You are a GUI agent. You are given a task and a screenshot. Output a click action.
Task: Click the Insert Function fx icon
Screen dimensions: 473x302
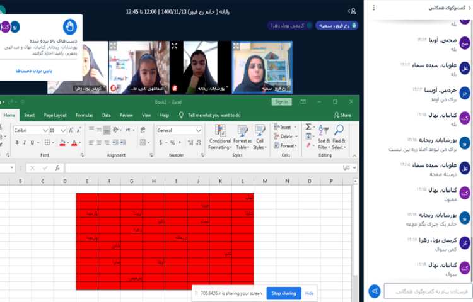pos(57,168)
